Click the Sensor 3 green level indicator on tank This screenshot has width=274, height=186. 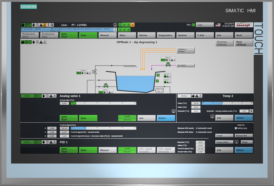click(x=157, y=81)
